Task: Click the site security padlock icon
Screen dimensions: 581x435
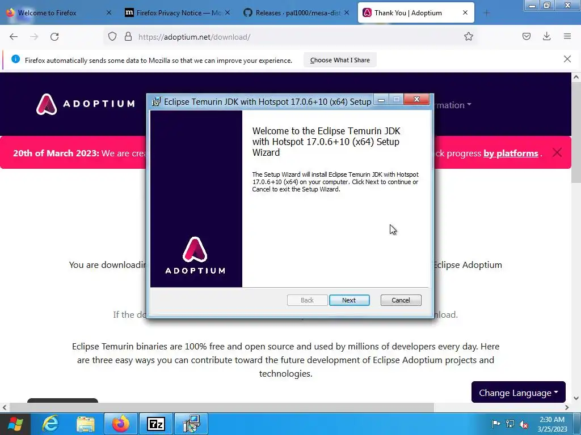Action: [x=128, y=37]
